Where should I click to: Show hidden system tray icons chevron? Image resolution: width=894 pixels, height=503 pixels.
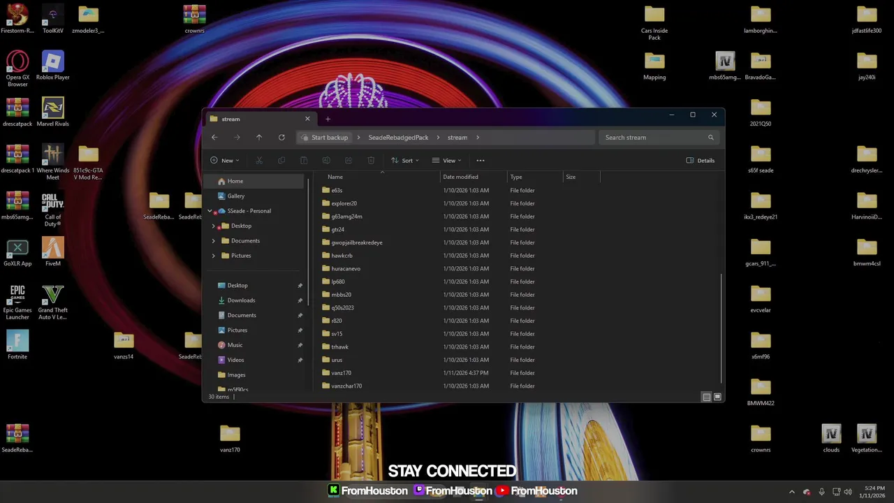[791, 492]
